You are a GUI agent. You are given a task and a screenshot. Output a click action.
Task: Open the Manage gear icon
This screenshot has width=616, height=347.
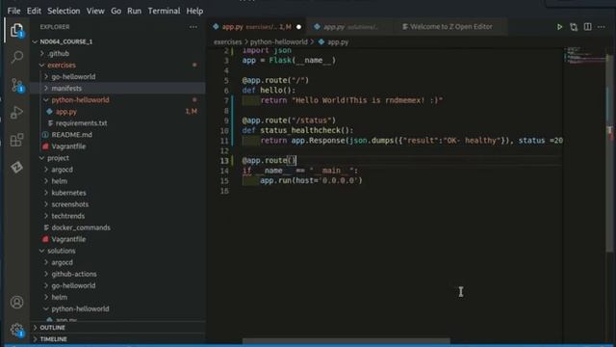click(16, 330)
